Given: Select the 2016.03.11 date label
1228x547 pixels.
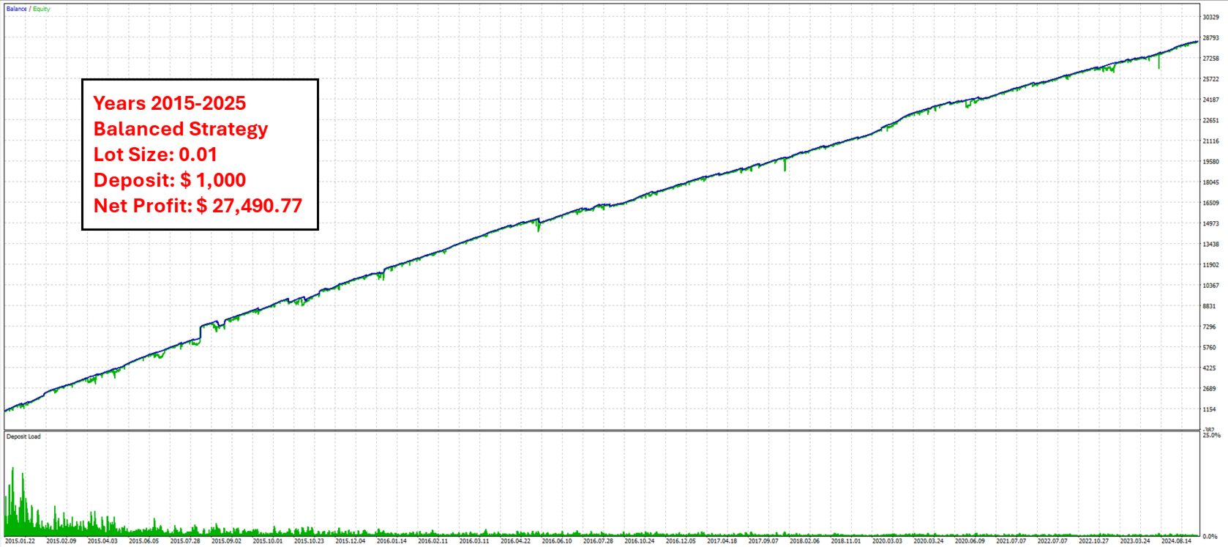Looking at the screenshot, I should (x=474, y=541).
